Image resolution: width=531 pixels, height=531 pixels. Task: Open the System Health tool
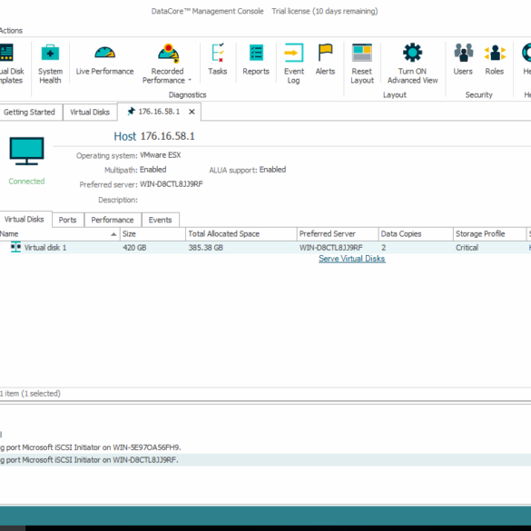pos(50,64)
